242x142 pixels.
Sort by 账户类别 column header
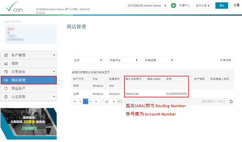pos(199,79)
